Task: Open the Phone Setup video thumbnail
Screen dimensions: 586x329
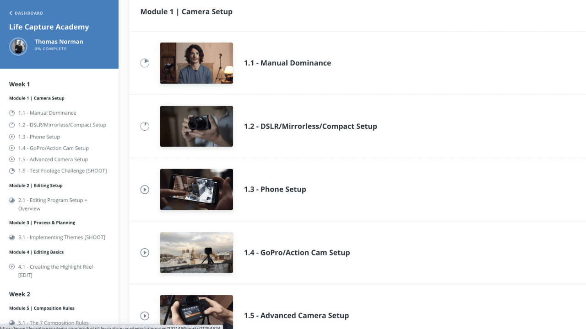Action: 196,189
